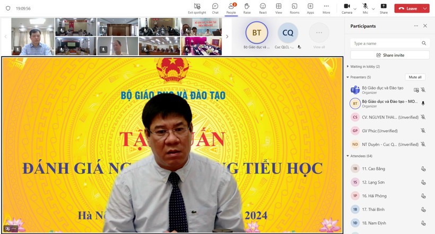Click the ND avatar of NT Duyên
Viewport: 435px width, 234px height.
355,145
